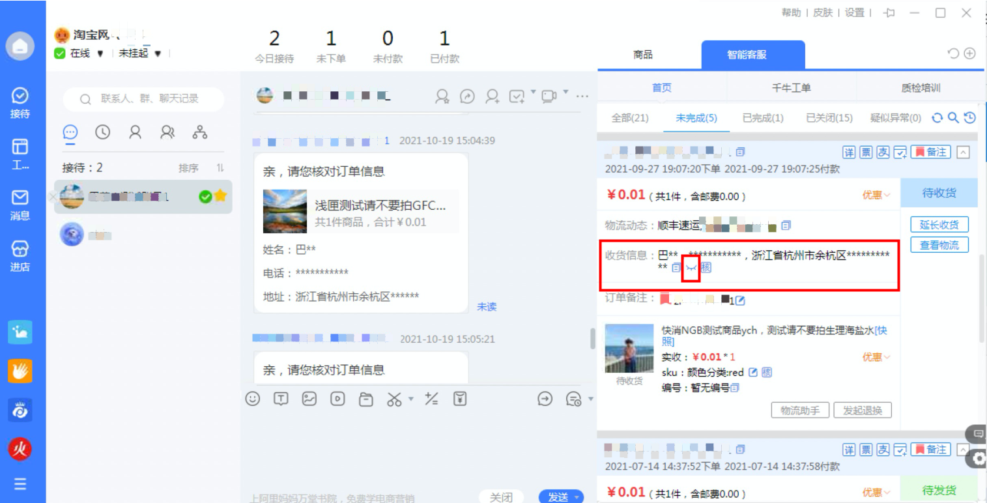Click the 延长收货 button
Screen dimensions: 987x503
(x=939, y=225)
